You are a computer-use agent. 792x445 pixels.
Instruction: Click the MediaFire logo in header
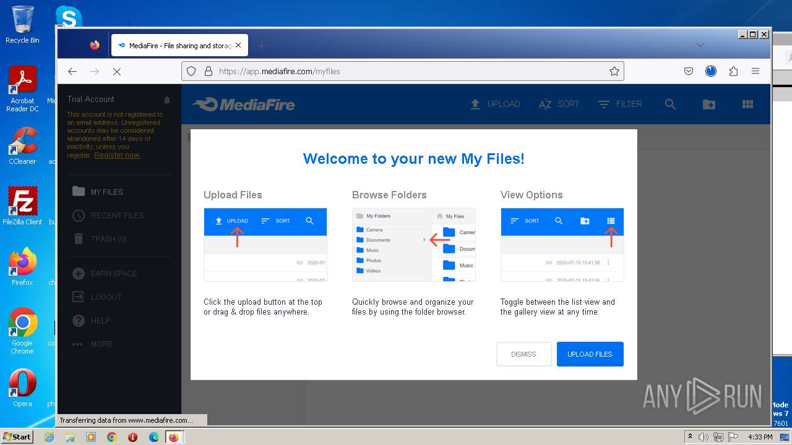(244, 104)
